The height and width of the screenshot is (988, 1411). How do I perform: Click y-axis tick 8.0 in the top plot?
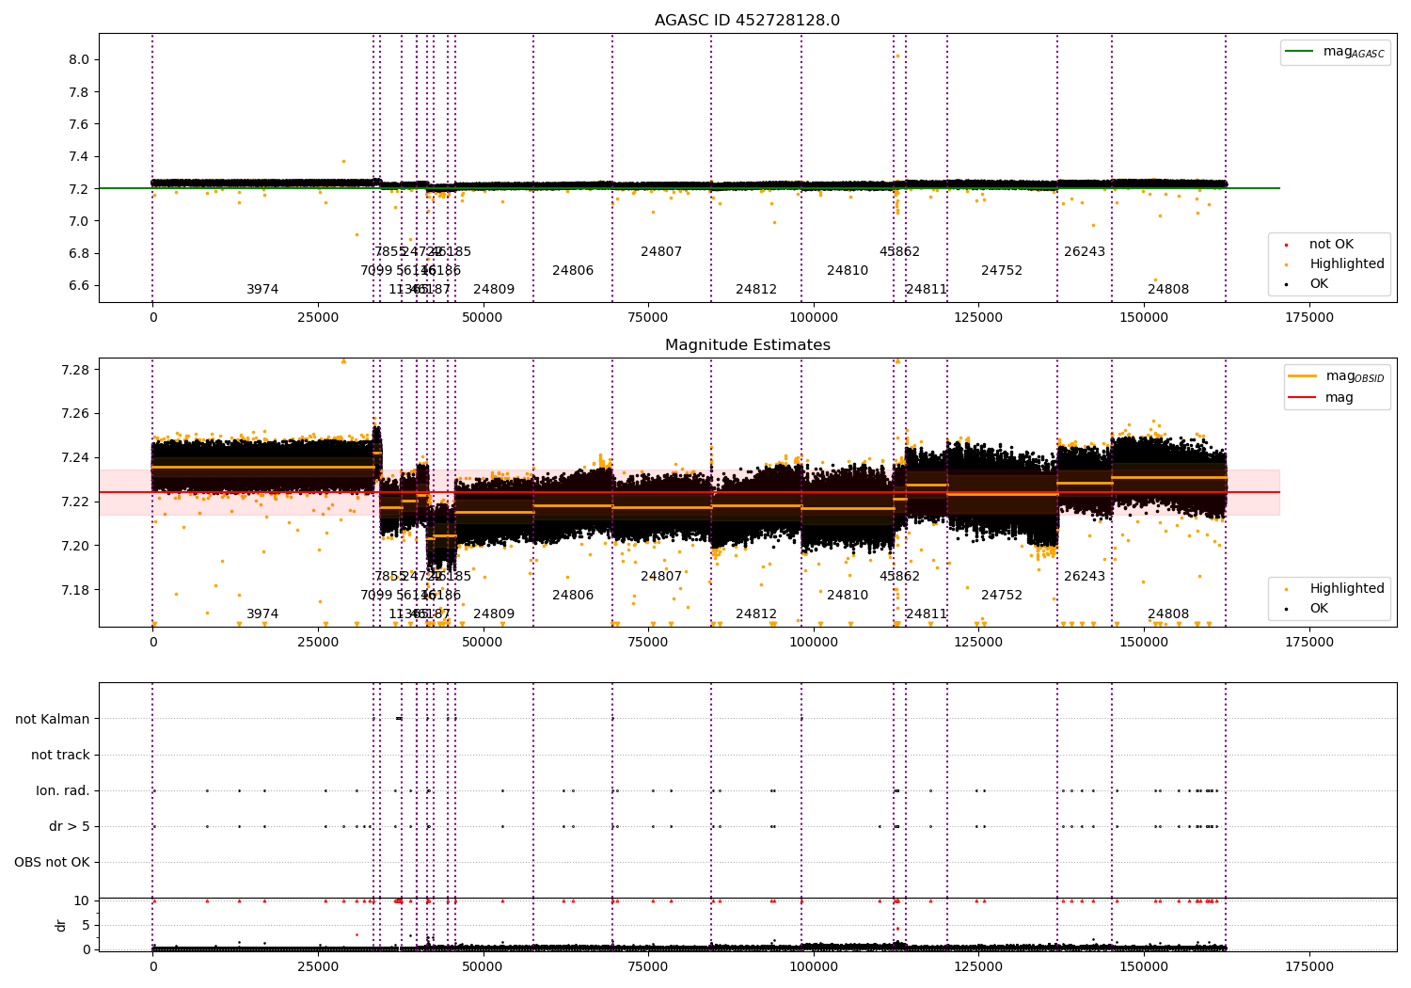pos(79,59)
